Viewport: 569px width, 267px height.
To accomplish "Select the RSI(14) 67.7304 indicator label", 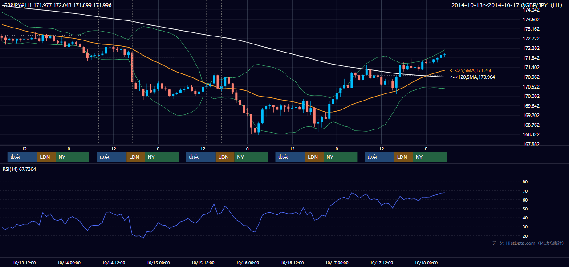I will click(20, 169).
